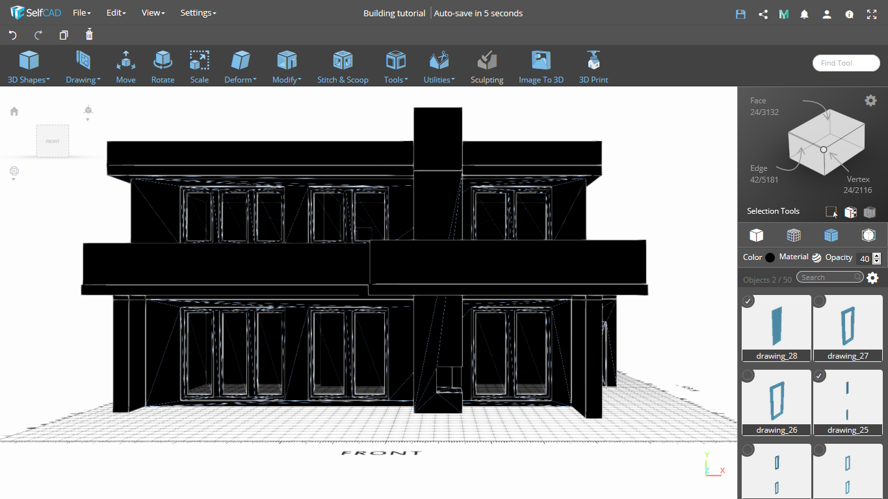This screenshot has width=888, height=499.
Task: Open Image To 3D tool
Action: tap(541, 67)
